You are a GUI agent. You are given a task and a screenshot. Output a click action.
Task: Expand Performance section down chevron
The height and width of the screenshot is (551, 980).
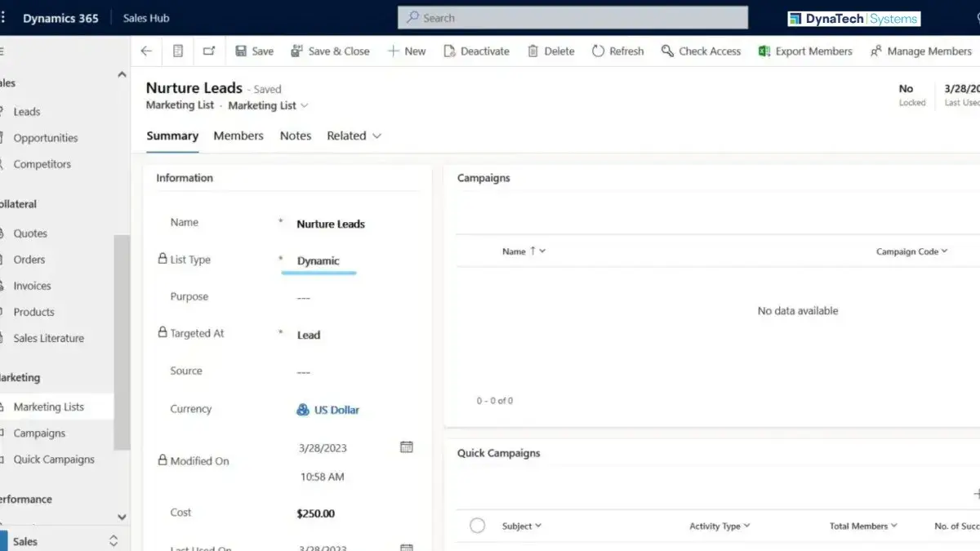122,517
